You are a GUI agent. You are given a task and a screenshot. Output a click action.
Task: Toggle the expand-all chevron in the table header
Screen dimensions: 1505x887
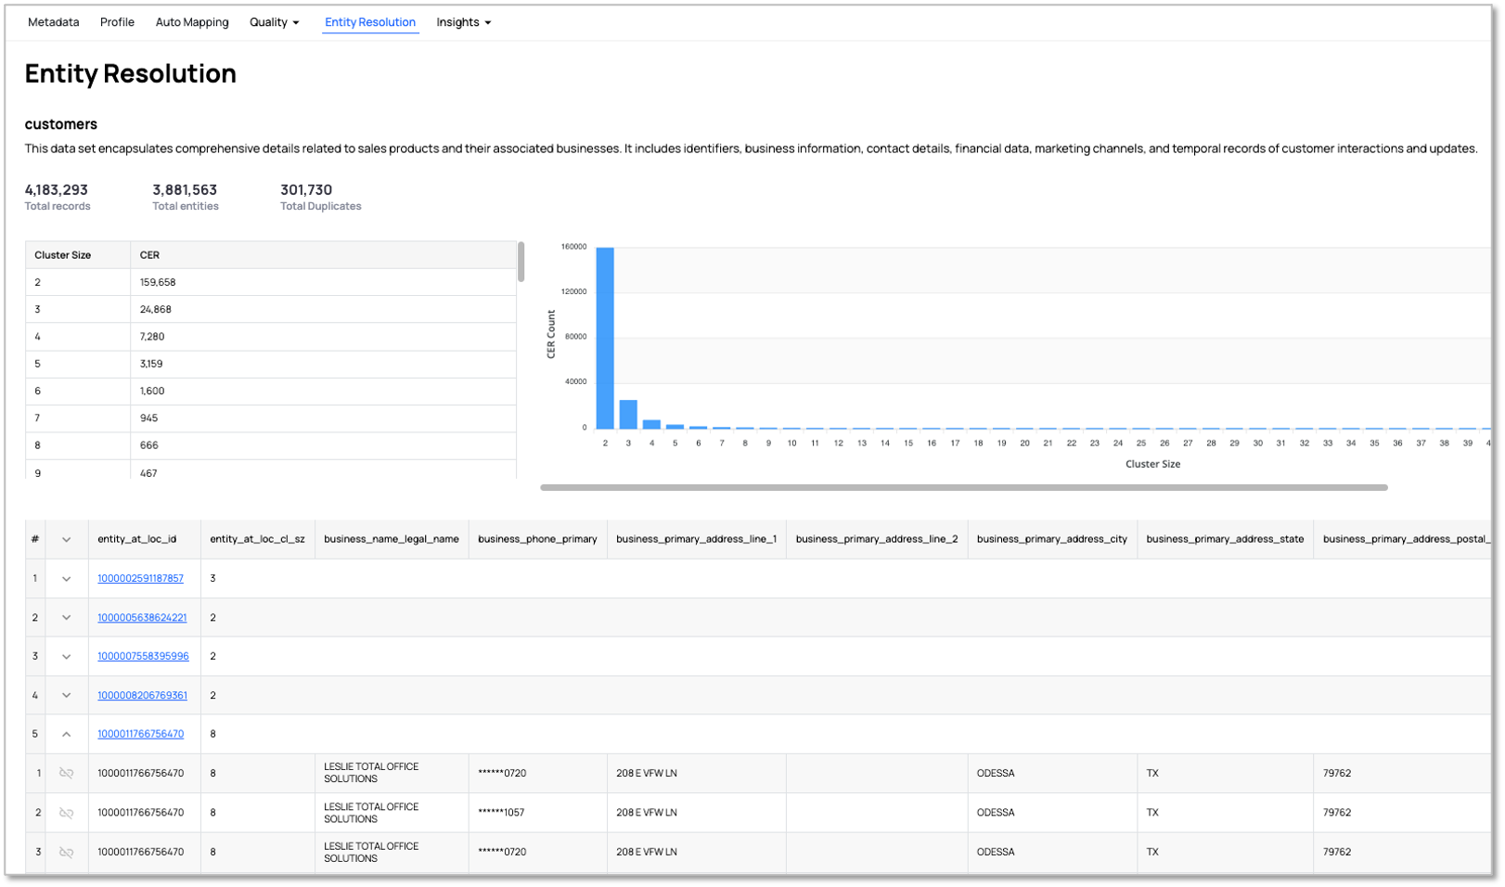click(x=66, y=539)
